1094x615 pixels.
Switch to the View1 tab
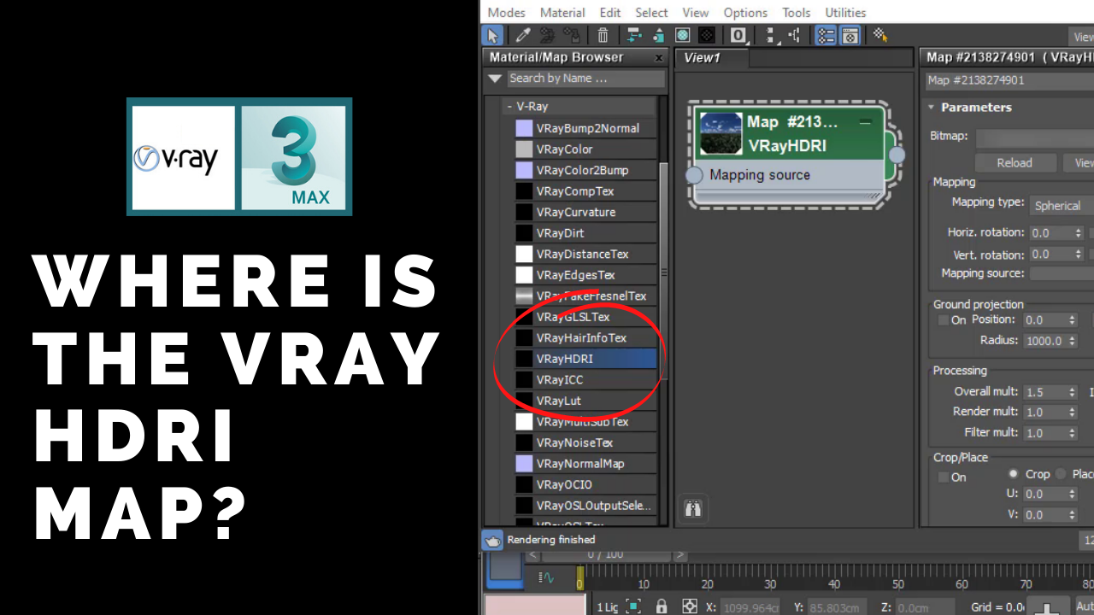coord(711,58)
